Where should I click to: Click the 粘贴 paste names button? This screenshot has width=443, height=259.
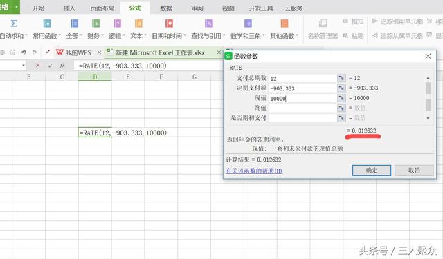tap(353, 36)
